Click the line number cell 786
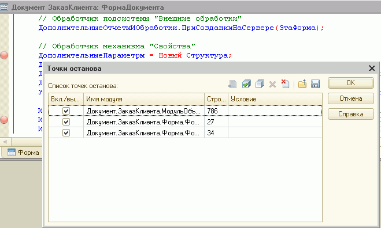 click(x=216, y=111)
